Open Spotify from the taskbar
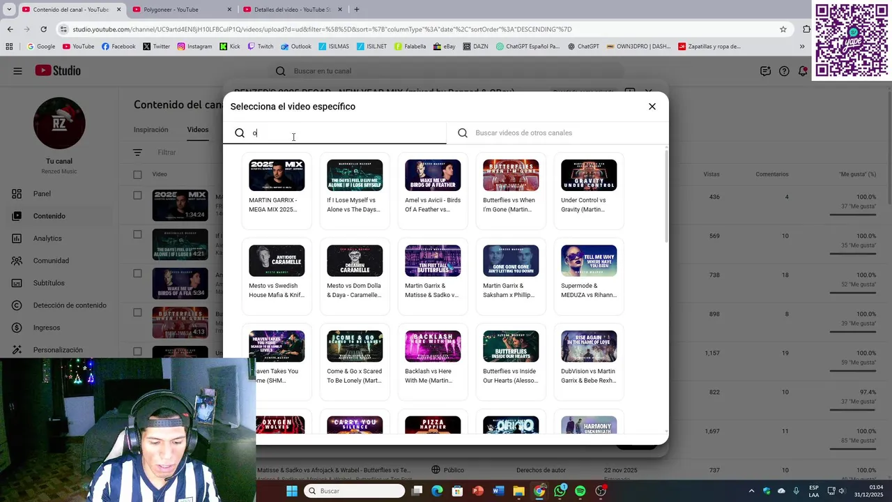The width and height of the screenshot is (892, 502). point(580,491)
